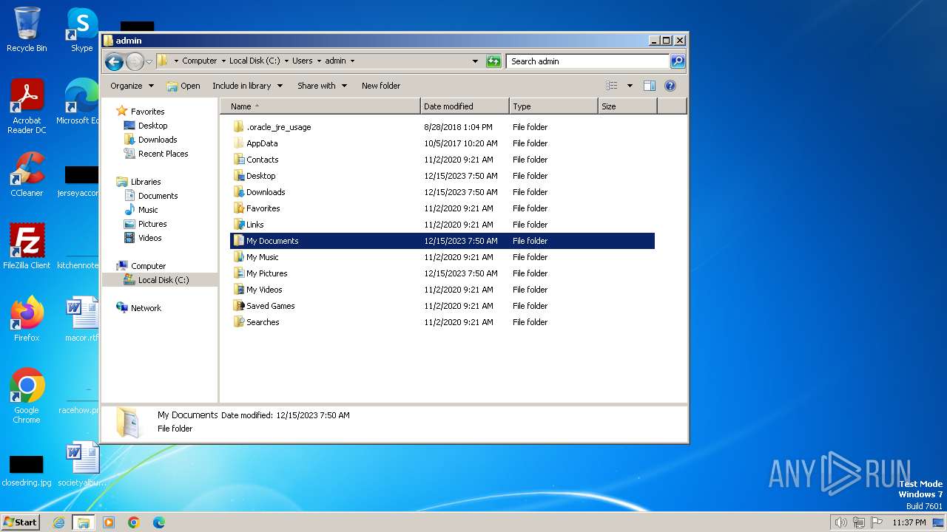Viewport: 947px width, 532px height.
Task: Select the Searches folder icon
Action: coord(238,322)
